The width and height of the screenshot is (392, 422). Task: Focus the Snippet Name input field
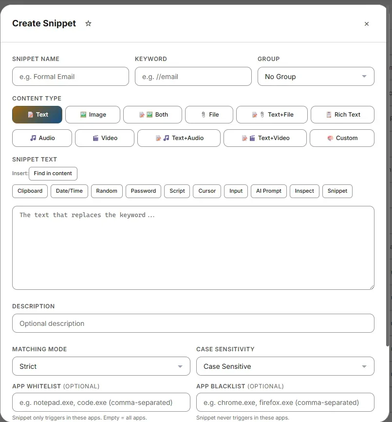pos(71,77)
